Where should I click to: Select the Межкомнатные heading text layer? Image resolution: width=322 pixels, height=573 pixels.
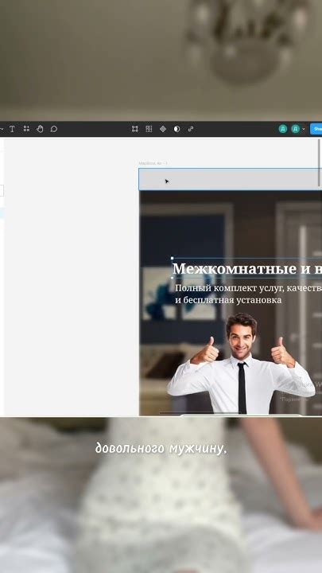coord(246,269)
